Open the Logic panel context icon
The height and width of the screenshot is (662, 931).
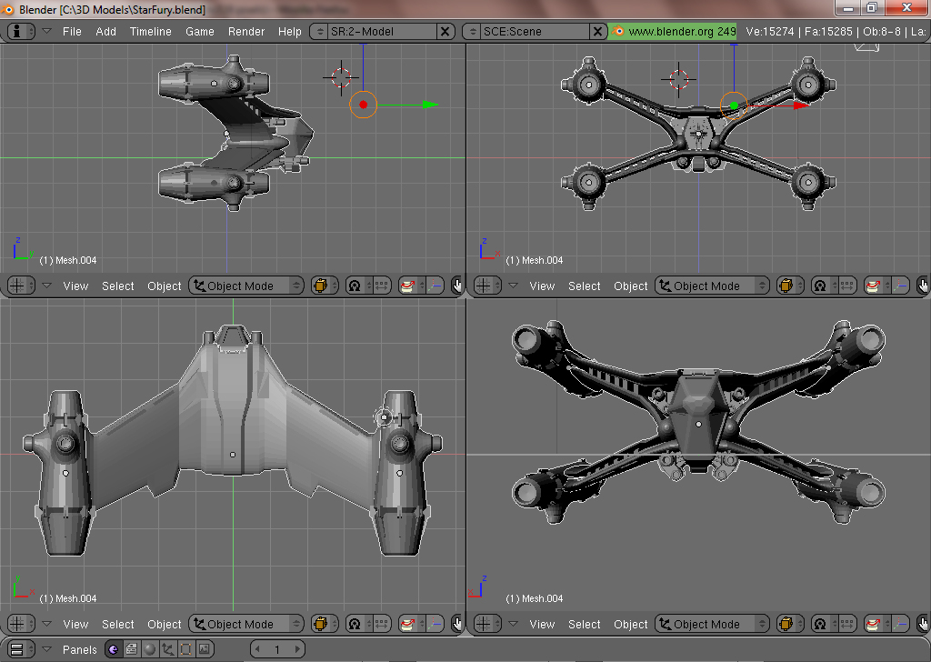tap(113, 649)
